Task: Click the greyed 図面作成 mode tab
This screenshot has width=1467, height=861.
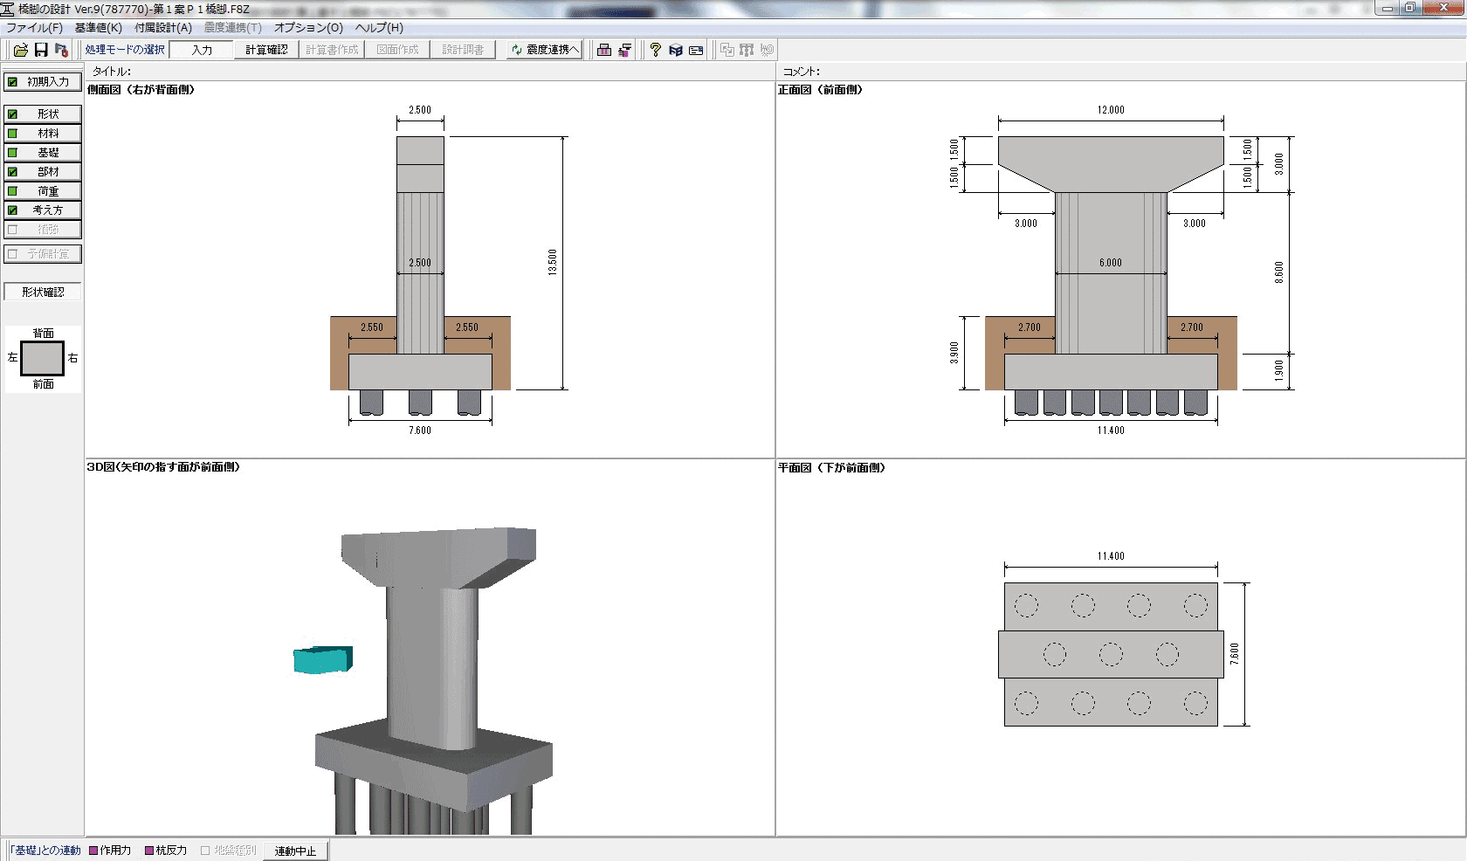Action: coord(397,50)
